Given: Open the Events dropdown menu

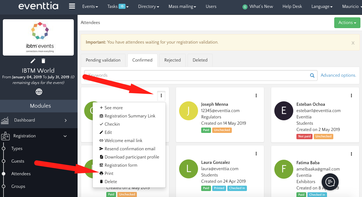Looking at the screenshot, I should pos(90,6).
